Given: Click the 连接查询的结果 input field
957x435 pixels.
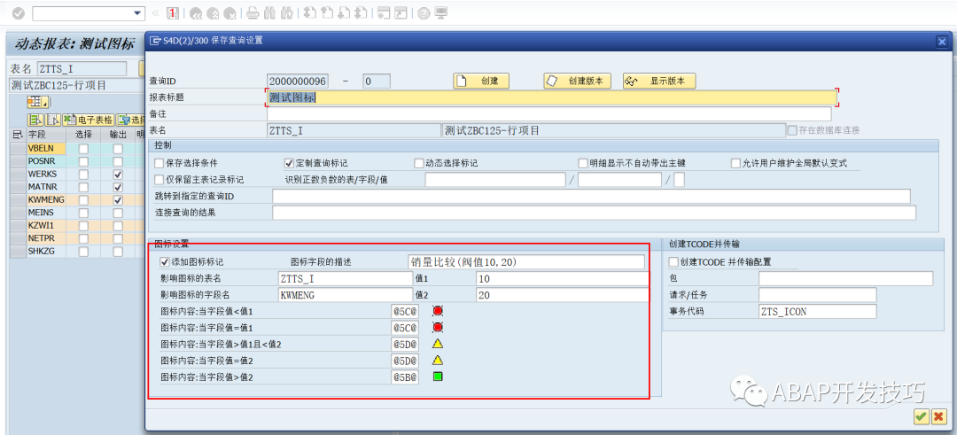Looking at the screenshot, I should (595, 213).
